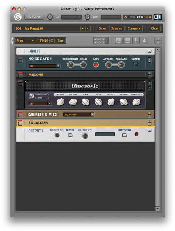The image size is (175, 231).
Task: Open the tuner with the tuning fork icon
Action: pyautogui.click(x=136, y=40)
